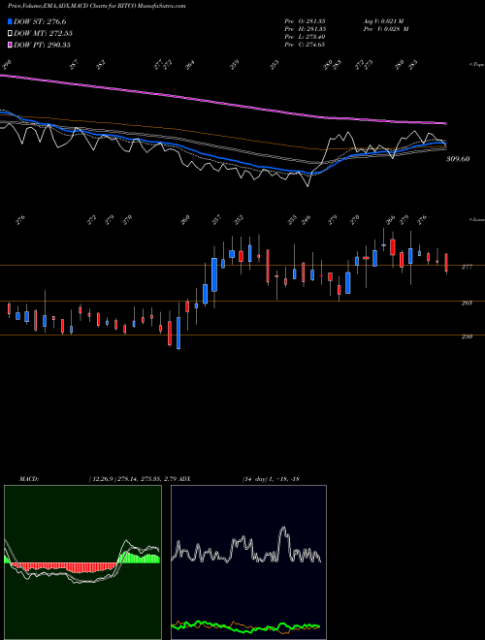Click the 'Pre V: 0.028 M' volume text
Screen dimensions: 485x640
click(x=386, y=29)
